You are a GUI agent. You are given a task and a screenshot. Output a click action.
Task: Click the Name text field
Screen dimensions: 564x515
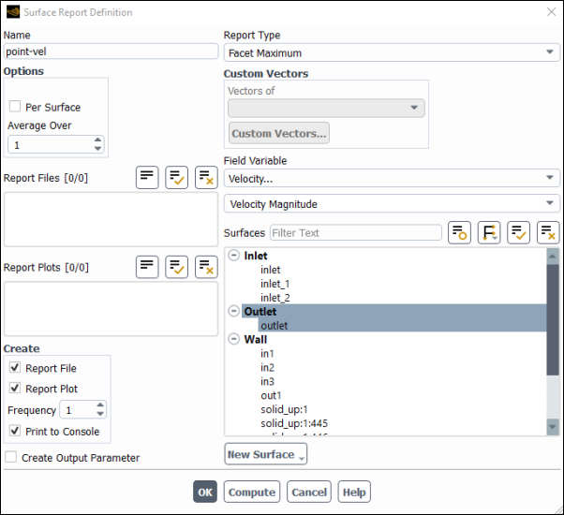coord(111,52)
